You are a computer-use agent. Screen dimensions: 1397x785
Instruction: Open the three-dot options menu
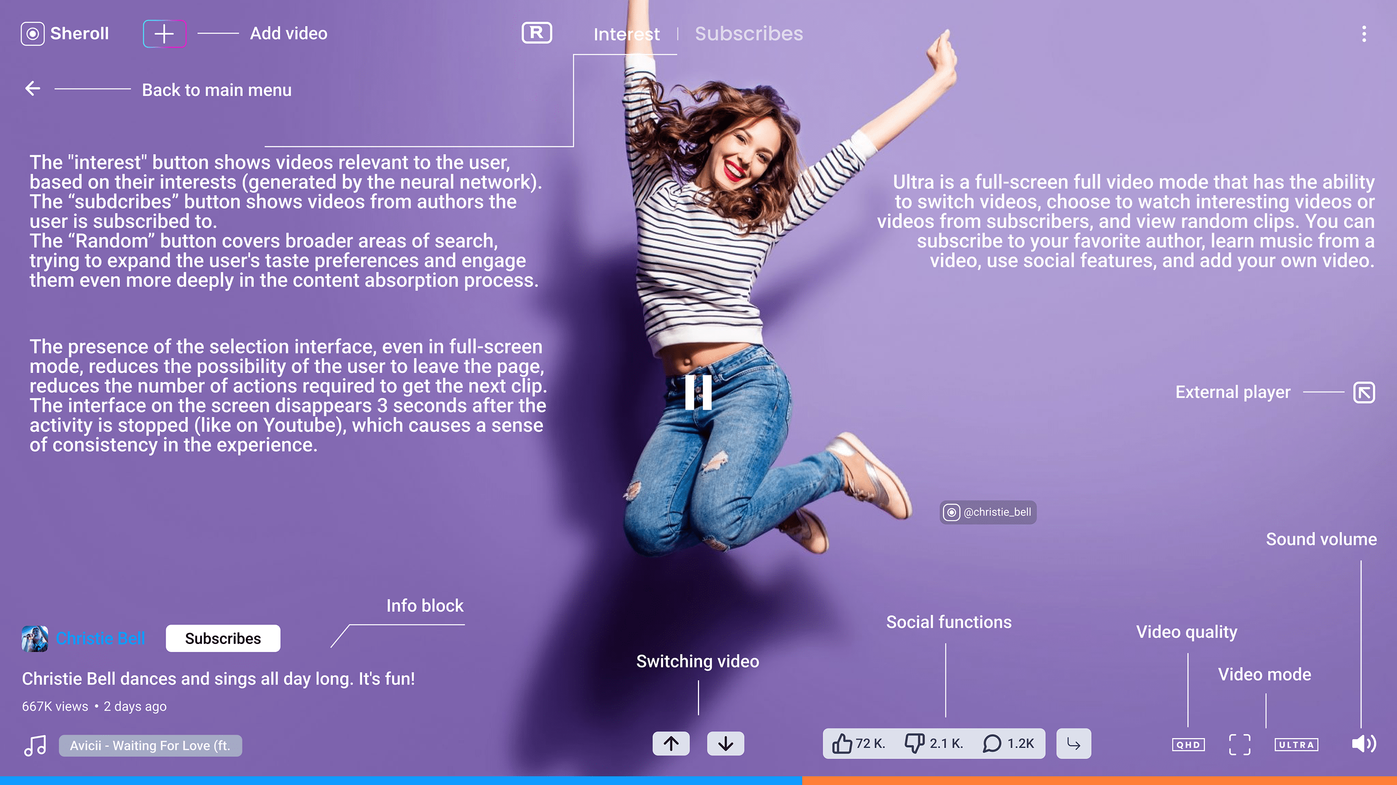click(1364, 34)
